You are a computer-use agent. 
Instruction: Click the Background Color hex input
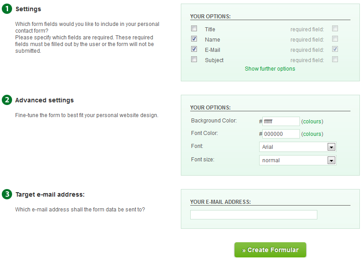coord(281,122)
